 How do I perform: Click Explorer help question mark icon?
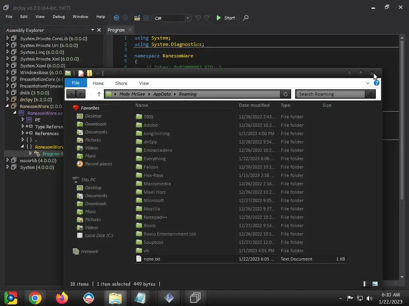click(376, 83)
